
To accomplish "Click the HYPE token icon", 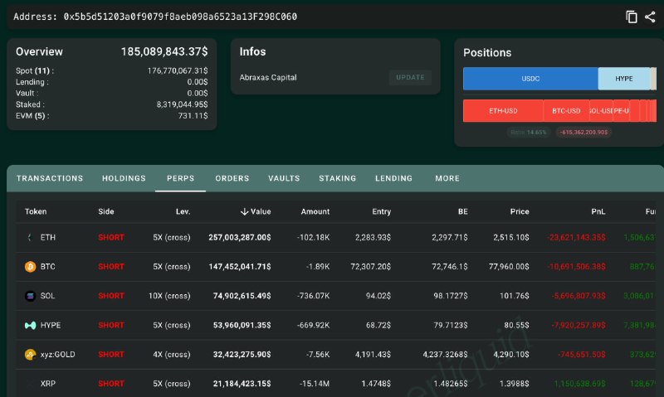I will tap(30, 325).
